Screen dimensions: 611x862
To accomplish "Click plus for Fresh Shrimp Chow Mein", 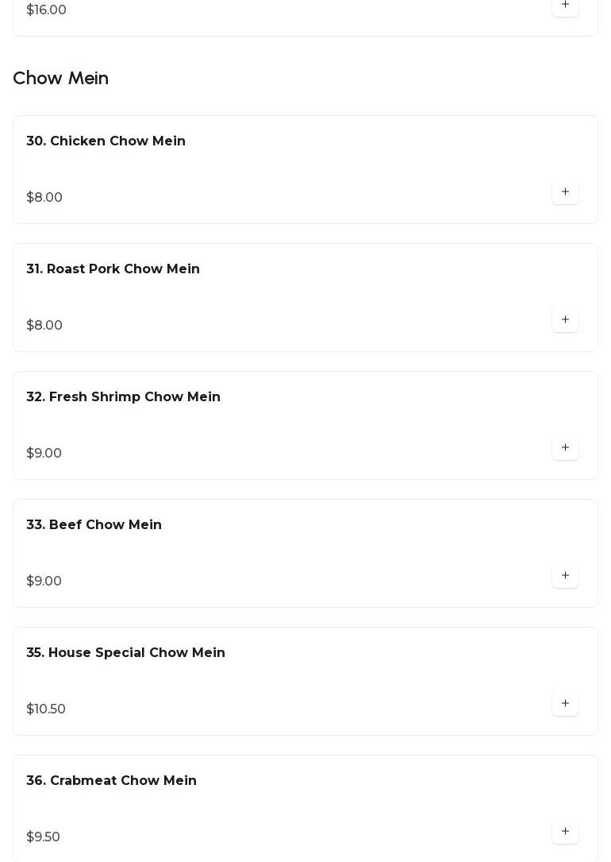I will [x=565, y=447].
